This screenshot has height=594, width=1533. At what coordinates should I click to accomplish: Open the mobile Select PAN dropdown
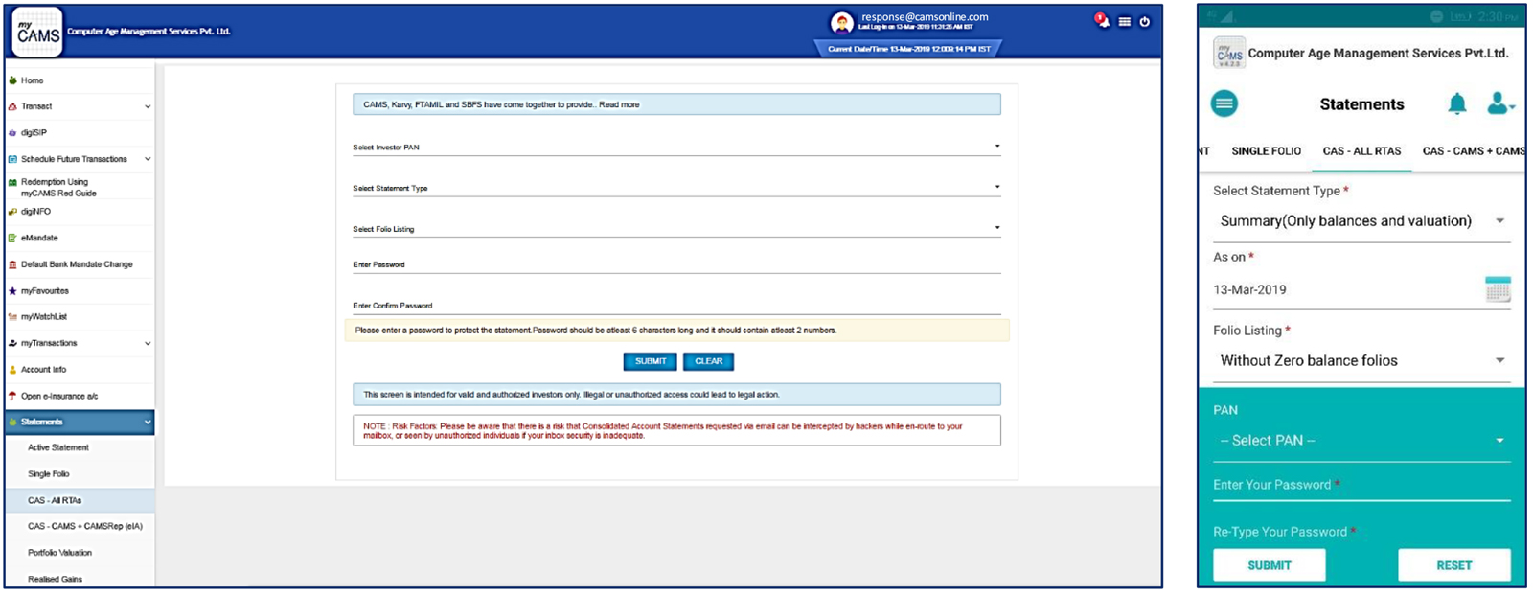tap(1361, 441)
